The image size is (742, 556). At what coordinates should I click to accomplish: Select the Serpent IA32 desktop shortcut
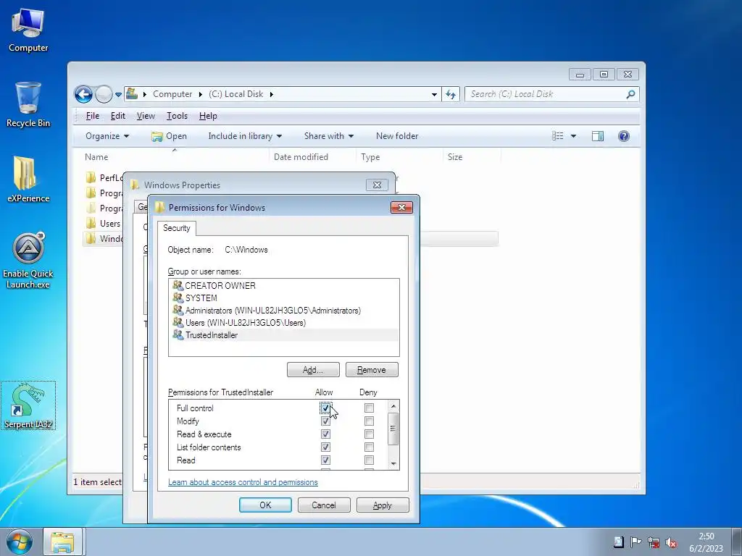(28, 405)
